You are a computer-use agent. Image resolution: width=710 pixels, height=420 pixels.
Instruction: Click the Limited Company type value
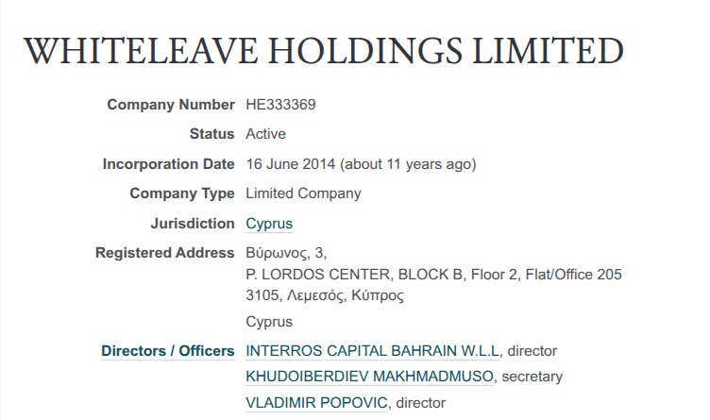click(x=303, y=193)
